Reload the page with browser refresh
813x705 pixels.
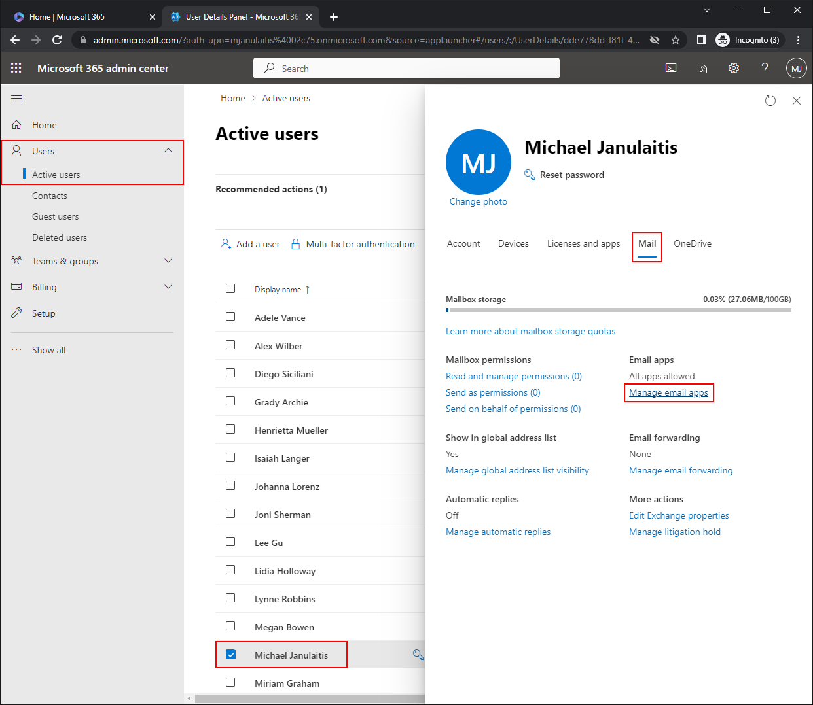[x=57, y=40]
